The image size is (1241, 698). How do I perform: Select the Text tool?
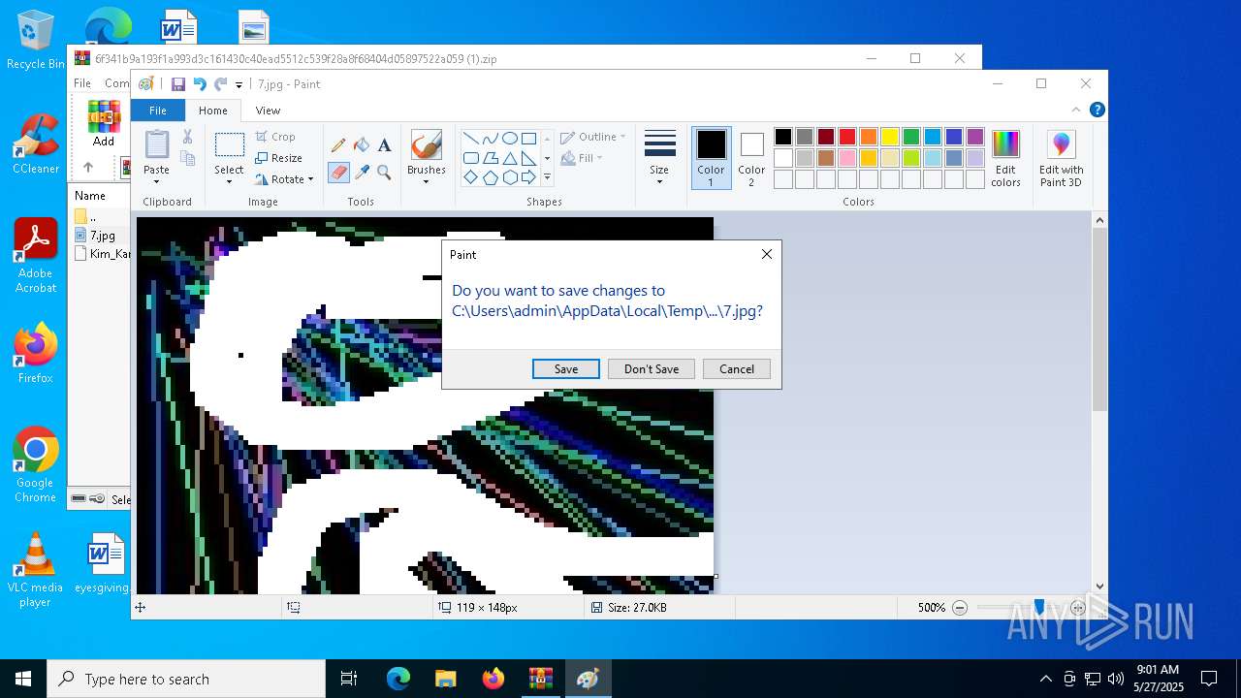pos(384,145)
